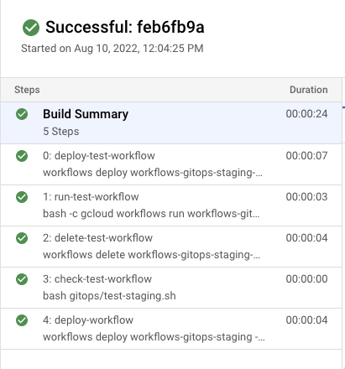The image size is (345, 369).
Task: Click 'workflows deploy workflows-gitops-staging-…' command under step 0
Action: [x=153, y=173]
